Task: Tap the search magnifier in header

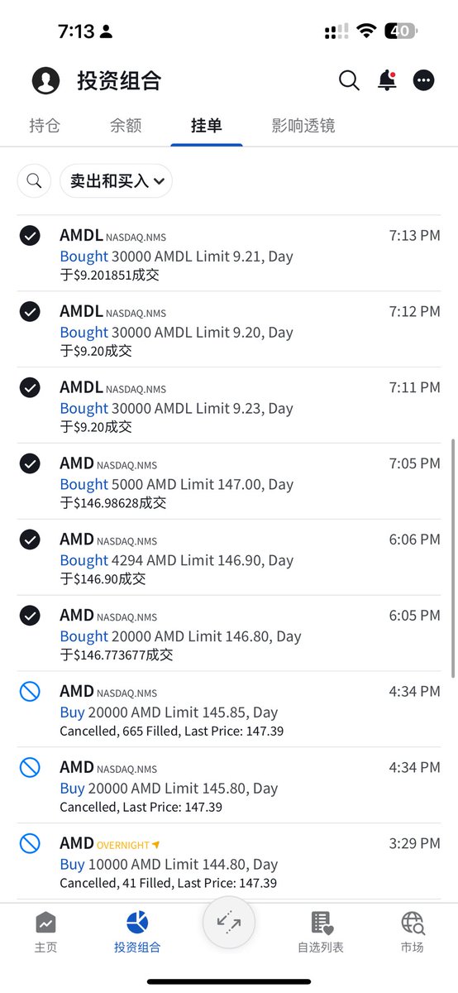Action: pos(349,80)
